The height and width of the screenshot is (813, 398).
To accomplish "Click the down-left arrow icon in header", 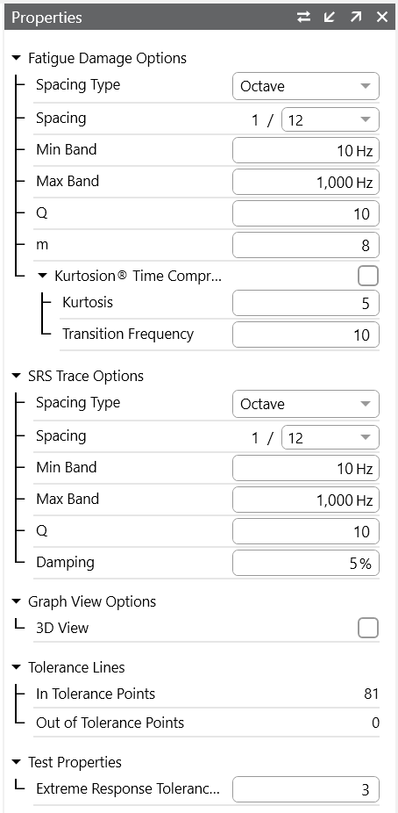I will (x=329, y=17).
